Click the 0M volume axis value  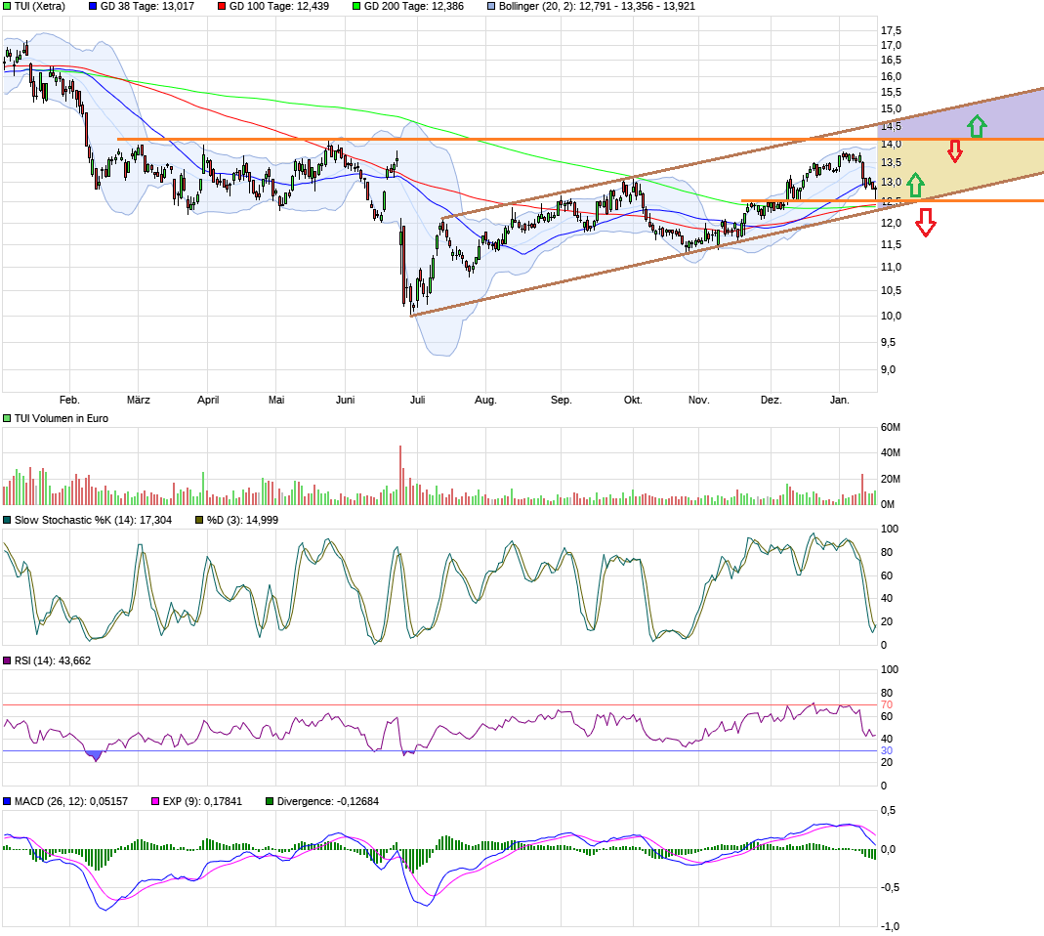pos(888,504)
